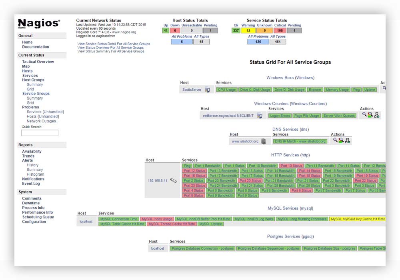Screen dimensions: 400x280
Task: Click the status map icon for www.slashdot.org
Action: point(348,141)
